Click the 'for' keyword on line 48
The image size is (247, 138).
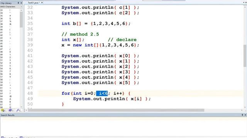click(x=66, y=94)
